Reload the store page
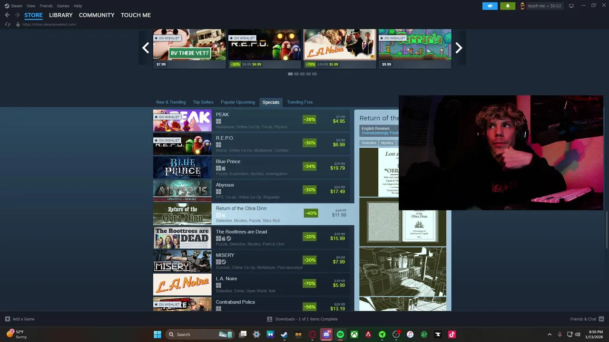Image resolution: width=609 pixels, height=342 pixels. tap(7, 24)
